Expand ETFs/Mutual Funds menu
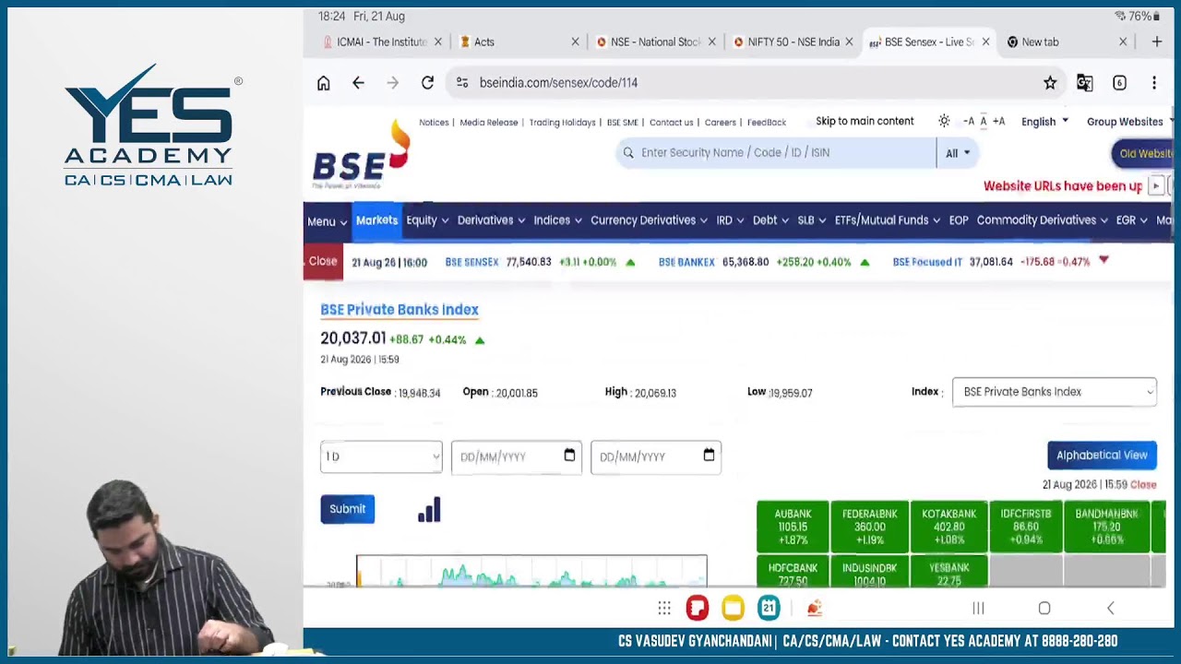The height and width of the screenshot is (664, 1181). click(x=888, y=220)
